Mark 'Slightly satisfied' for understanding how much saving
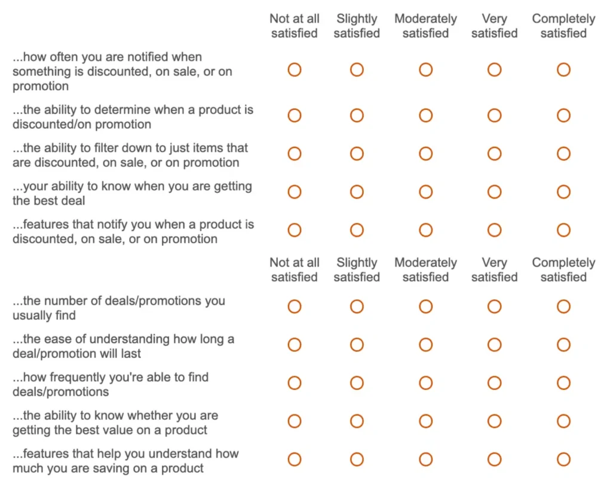The width and height of the screenshot is (607, 494). pos(357,459)
